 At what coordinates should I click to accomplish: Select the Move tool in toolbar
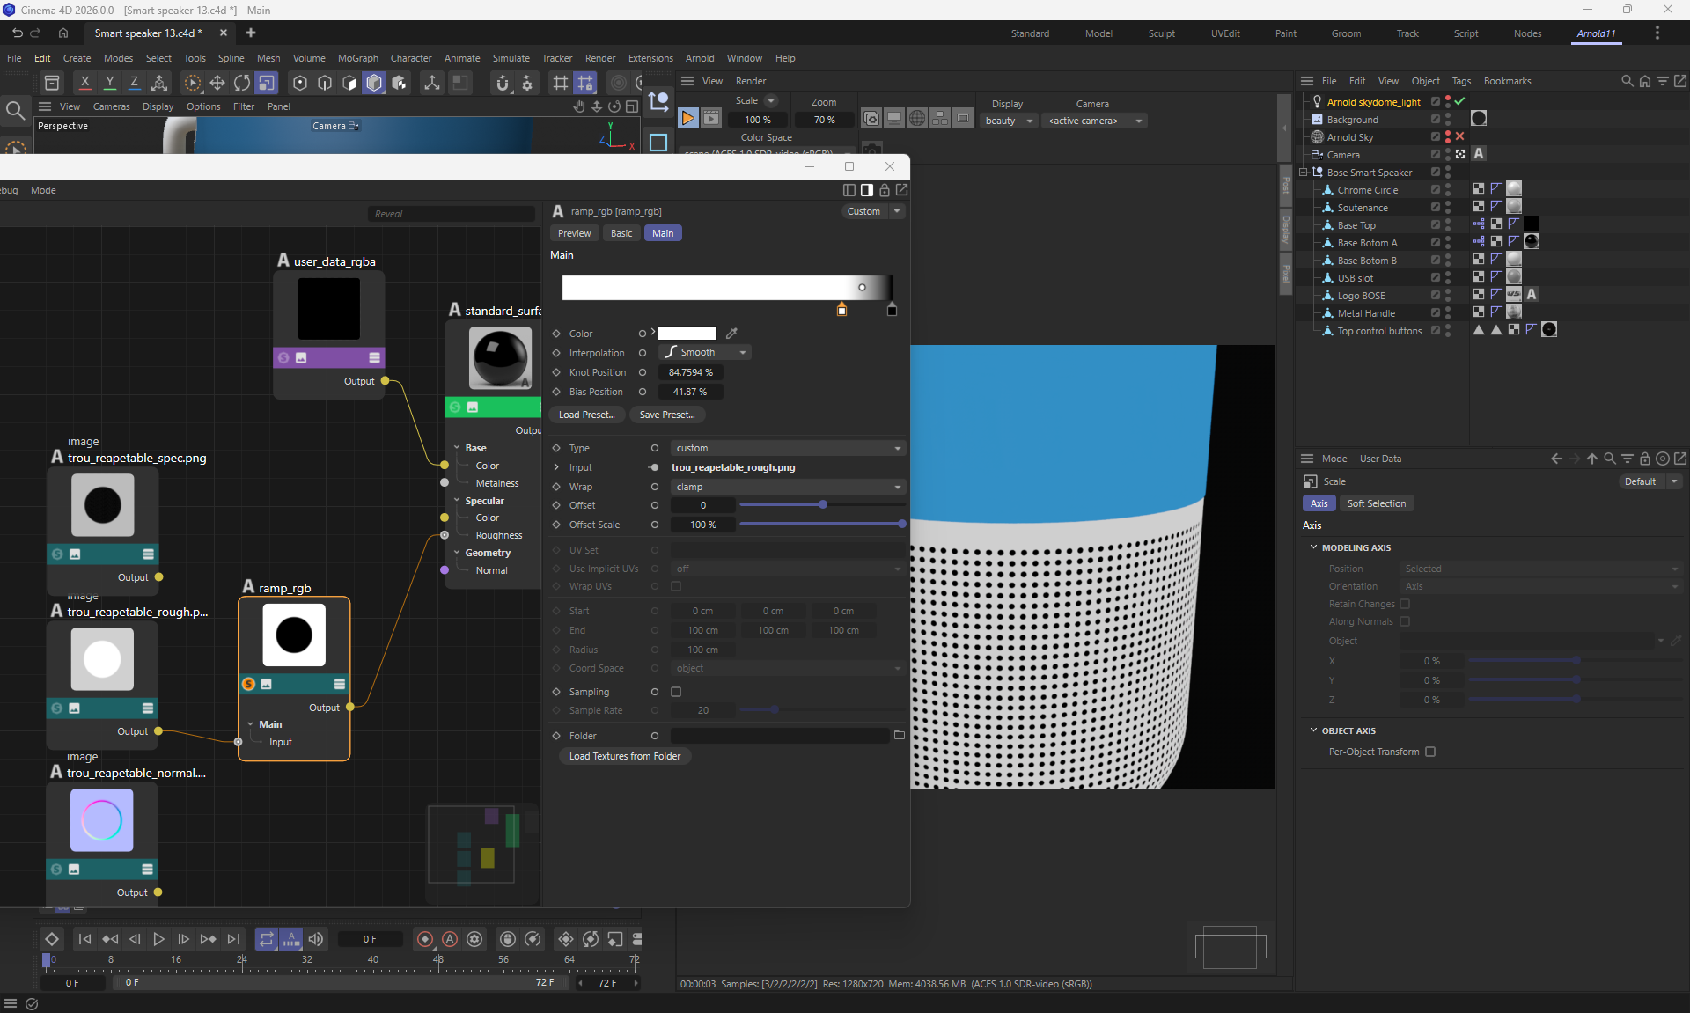coord(217,83)
